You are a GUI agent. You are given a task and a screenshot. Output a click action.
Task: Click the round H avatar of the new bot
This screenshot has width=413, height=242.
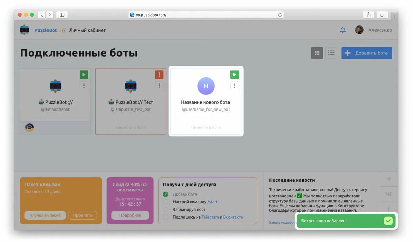pos(206,86)
